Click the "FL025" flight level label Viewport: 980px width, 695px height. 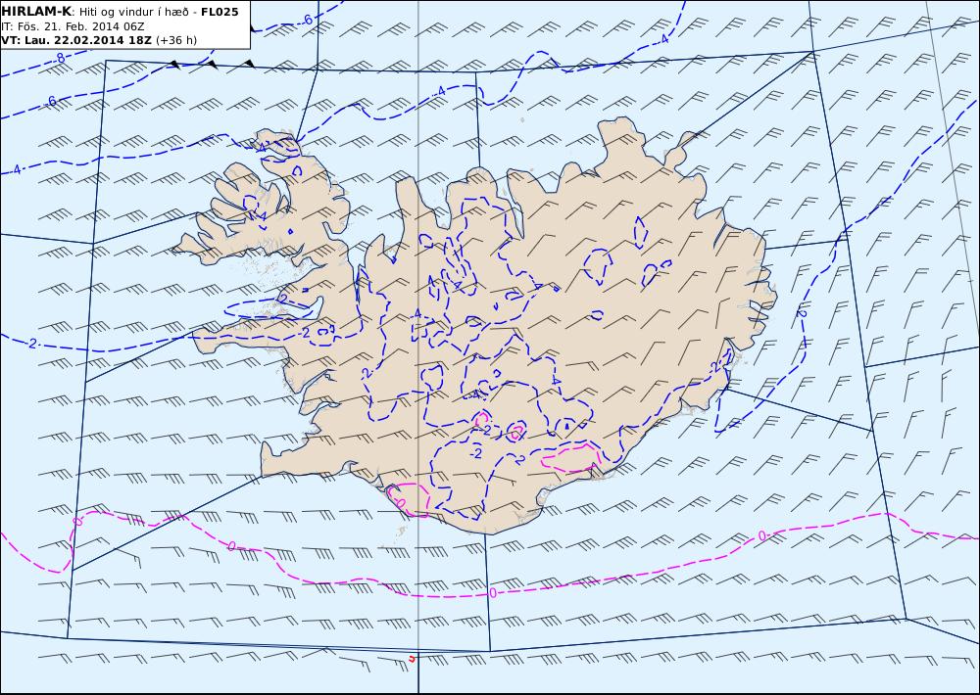pyautogui.click(x=220, y=12)
